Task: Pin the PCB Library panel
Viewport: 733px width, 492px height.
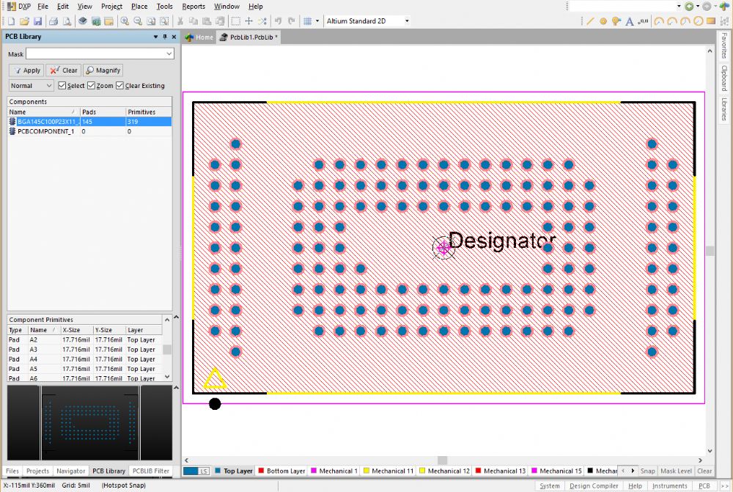Action: coord(164,37)
